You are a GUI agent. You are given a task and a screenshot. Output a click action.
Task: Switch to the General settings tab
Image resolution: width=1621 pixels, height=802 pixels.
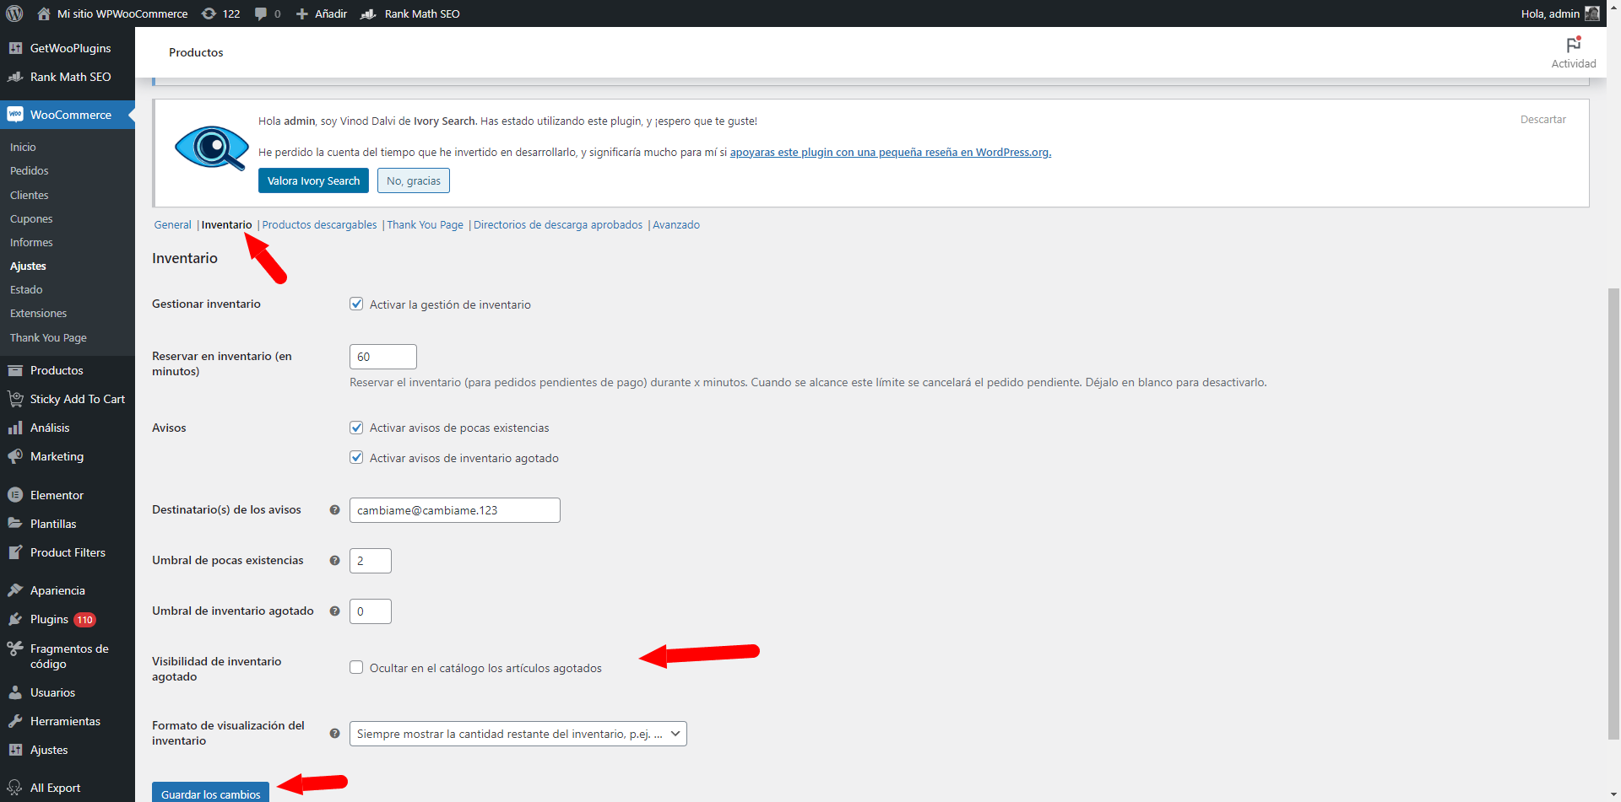(x=173, y=225)
